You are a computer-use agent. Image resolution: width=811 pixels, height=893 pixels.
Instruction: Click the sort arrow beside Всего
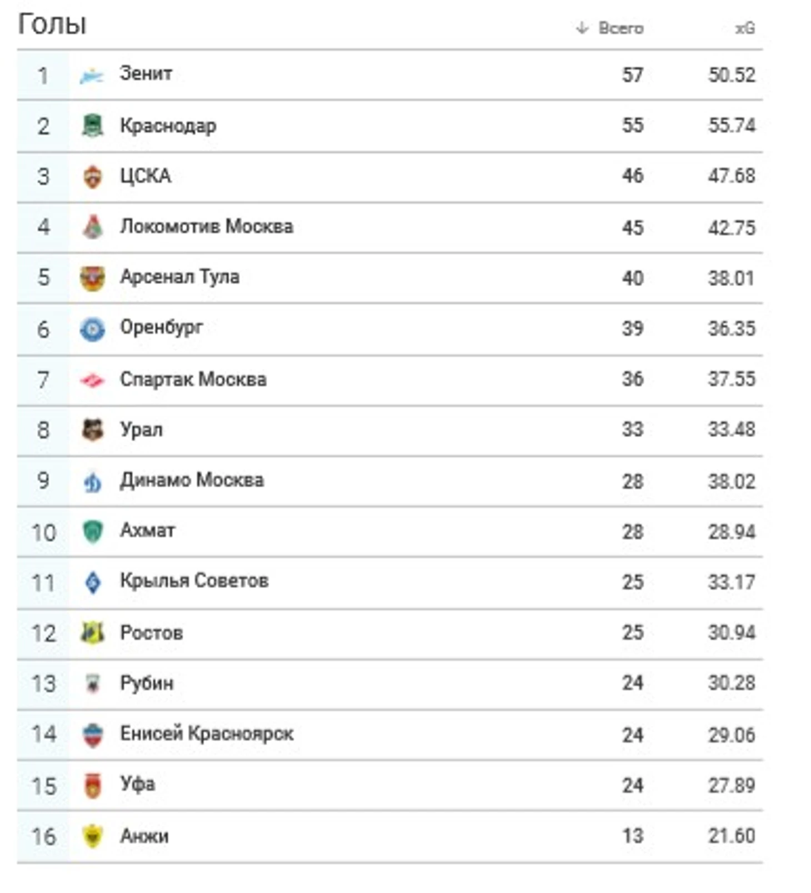coord(582,28)
